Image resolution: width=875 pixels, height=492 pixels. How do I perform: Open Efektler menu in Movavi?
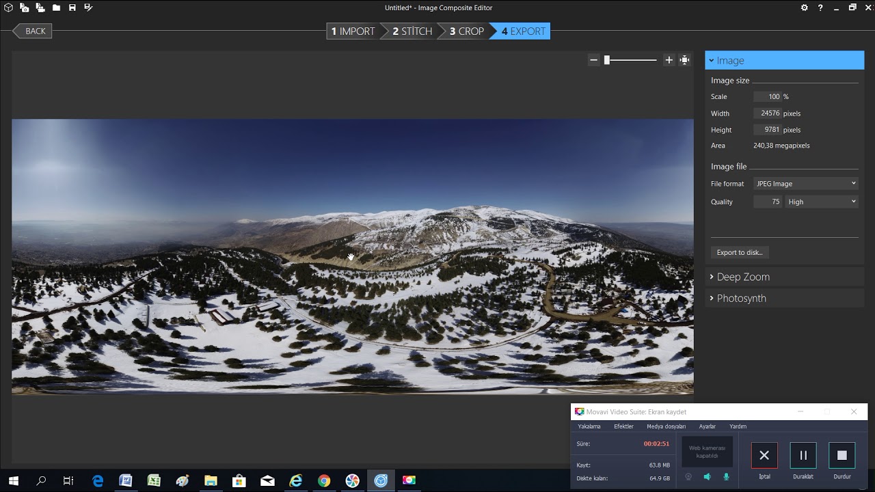[623, 426]
